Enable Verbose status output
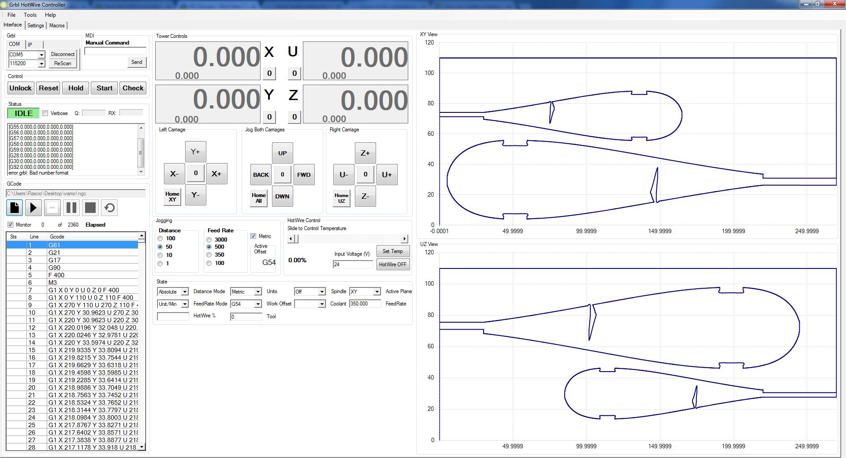The width and height of the screenshot is (846, 458). pos(45,113)
